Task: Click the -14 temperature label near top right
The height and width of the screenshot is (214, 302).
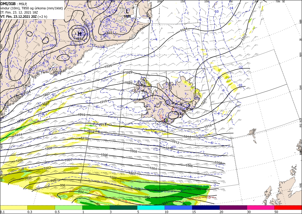Action: pyautogui.click(x=231, y=8)
